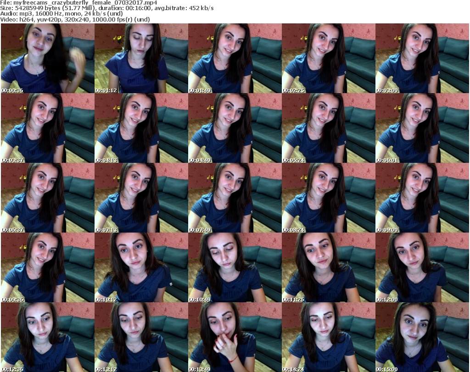Open the frame at 00:01:49
The image size is (470, 372).
tap(235, 58)
